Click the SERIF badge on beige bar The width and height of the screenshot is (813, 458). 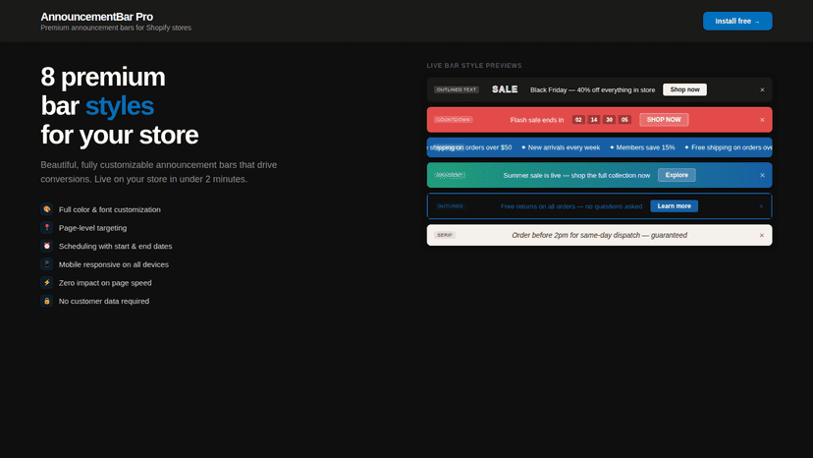coord(445,235)
